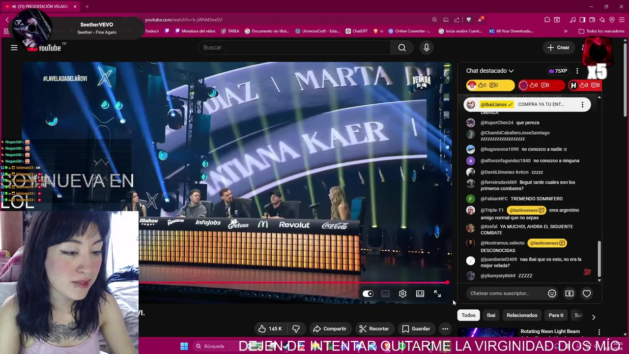Click username @KuporChen24 in chat
Viewport: 629px width, 354px height.
[x=497, y=123]
